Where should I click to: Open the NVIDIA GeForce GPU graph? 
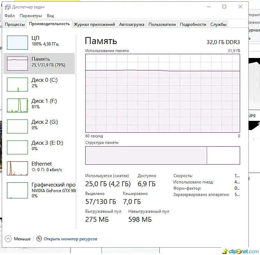pos(17,190)
